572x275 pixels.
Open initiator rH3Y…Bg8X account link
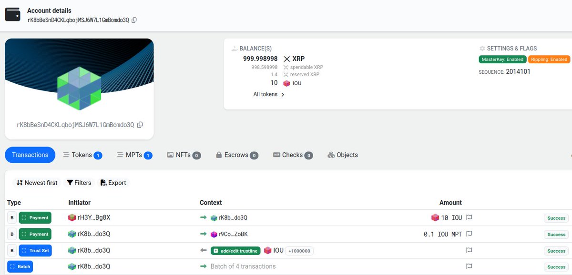tap(94, 217)
